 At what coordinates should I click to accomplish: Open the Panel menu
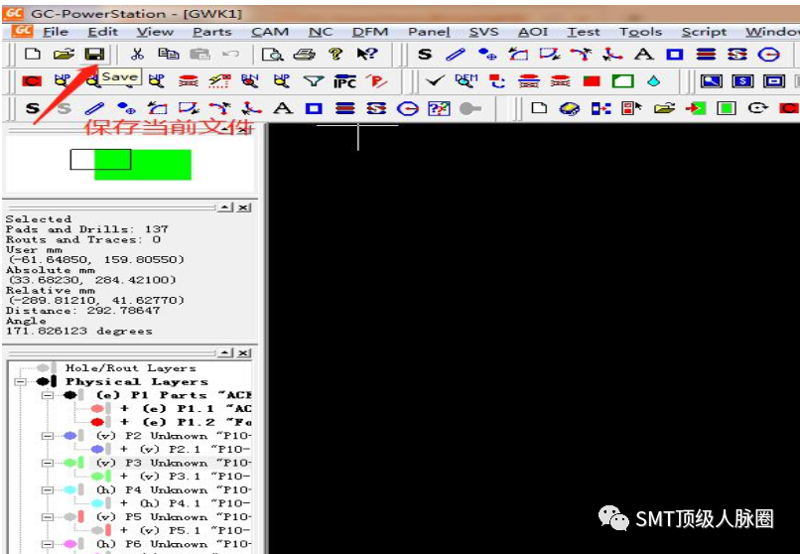click(x=429, y=32)
